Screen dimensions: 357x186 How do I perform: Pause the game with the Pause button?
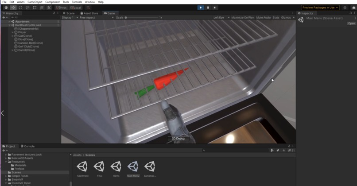[208, 8]
